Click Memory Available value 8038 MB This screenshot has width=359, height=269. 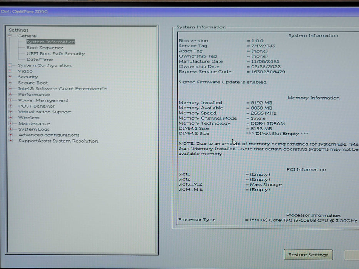pos(262,108)
